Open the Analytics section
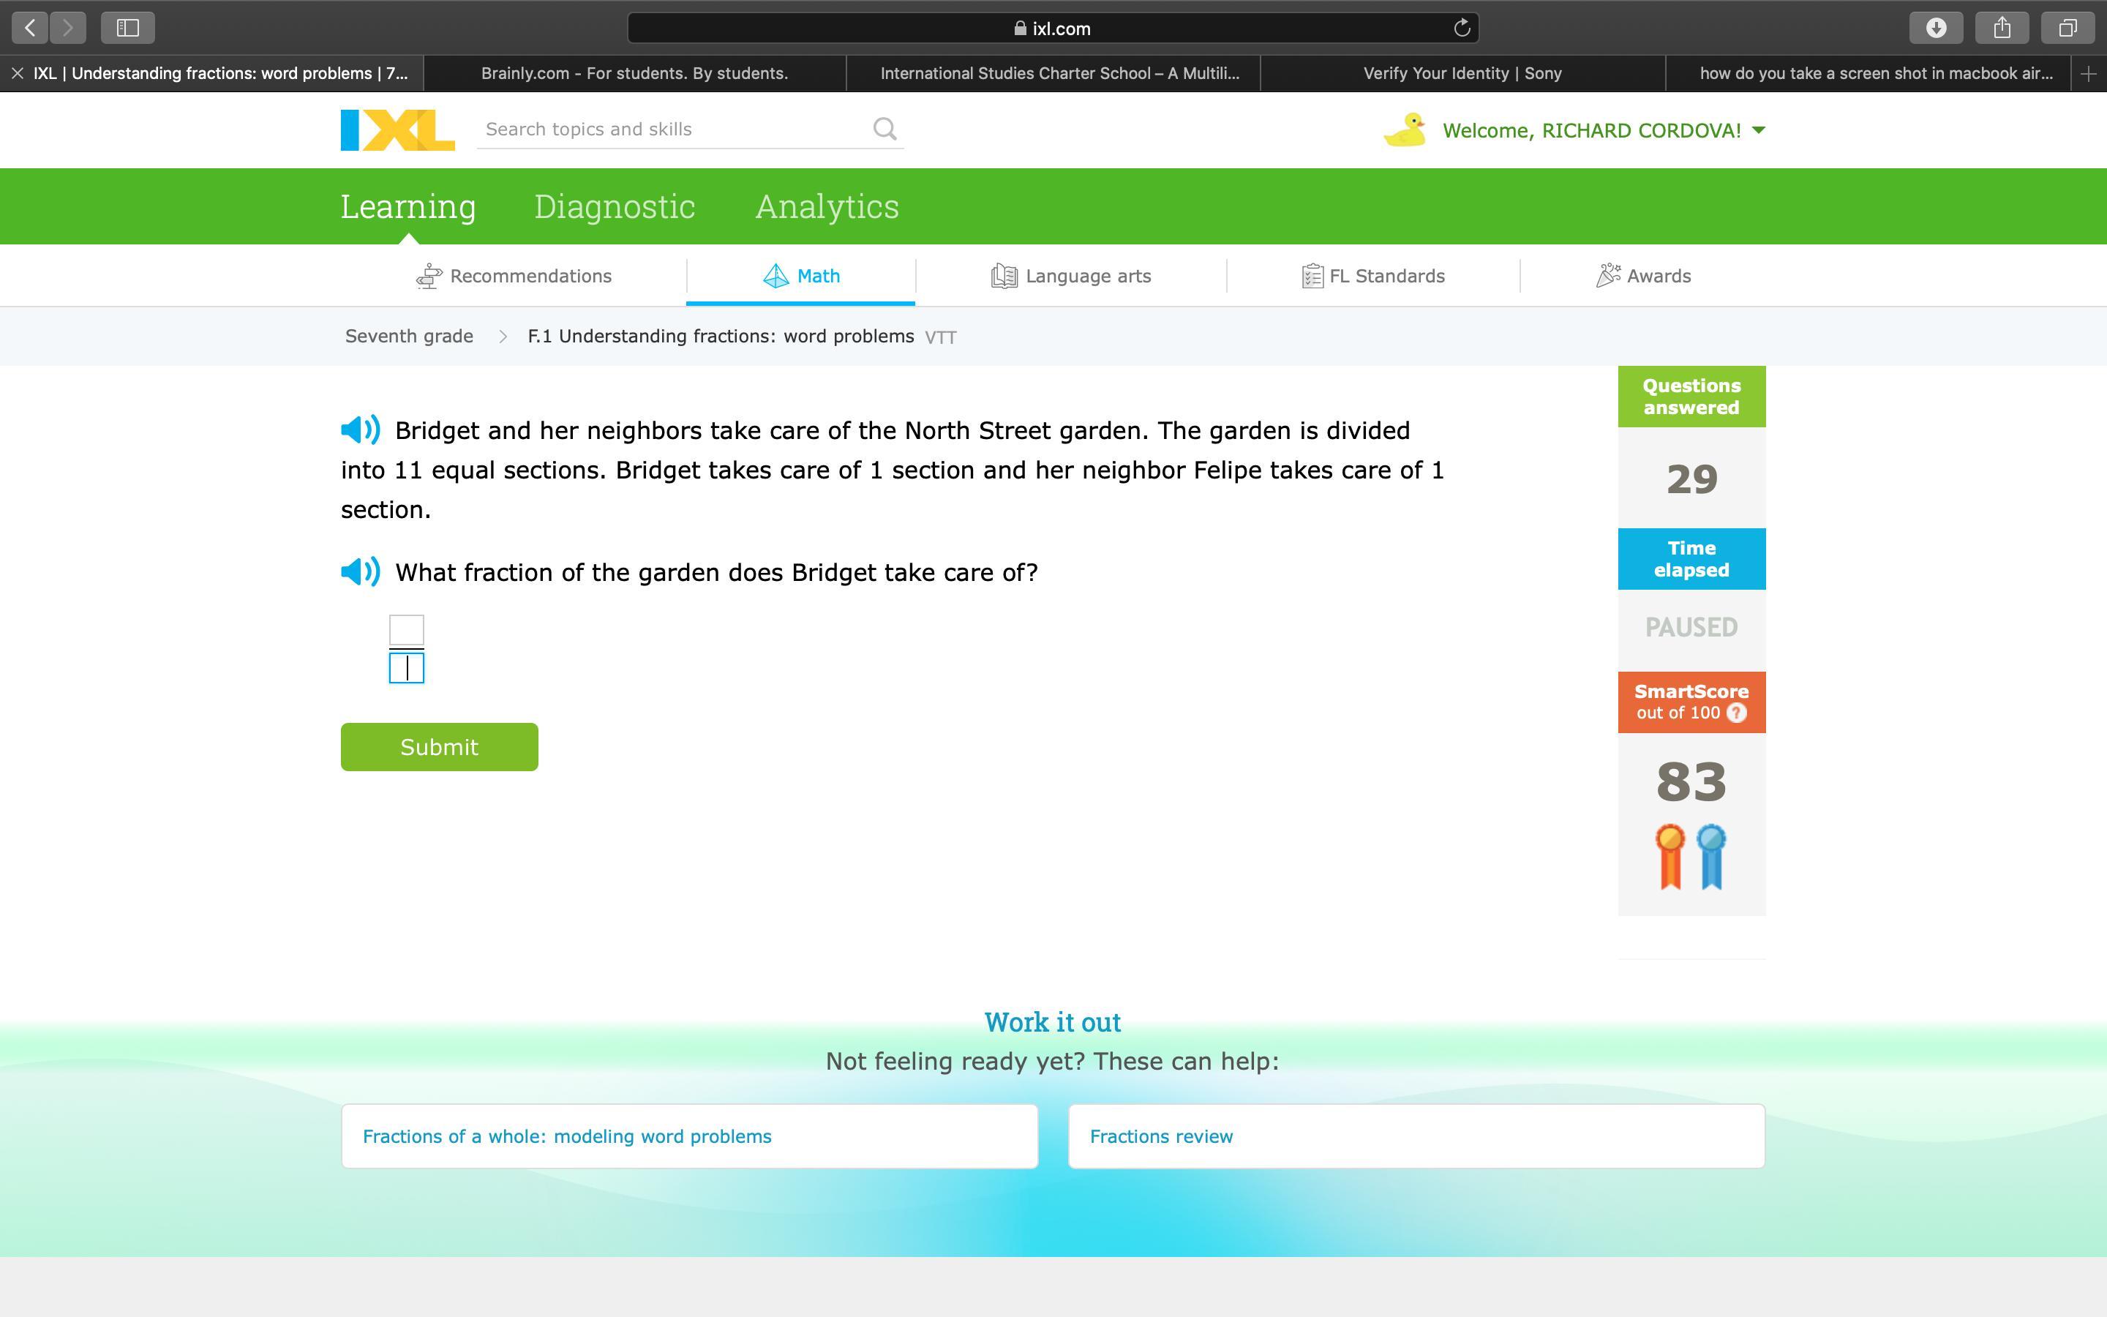Screen dimensions: 2107x1317 pos(826,206)
